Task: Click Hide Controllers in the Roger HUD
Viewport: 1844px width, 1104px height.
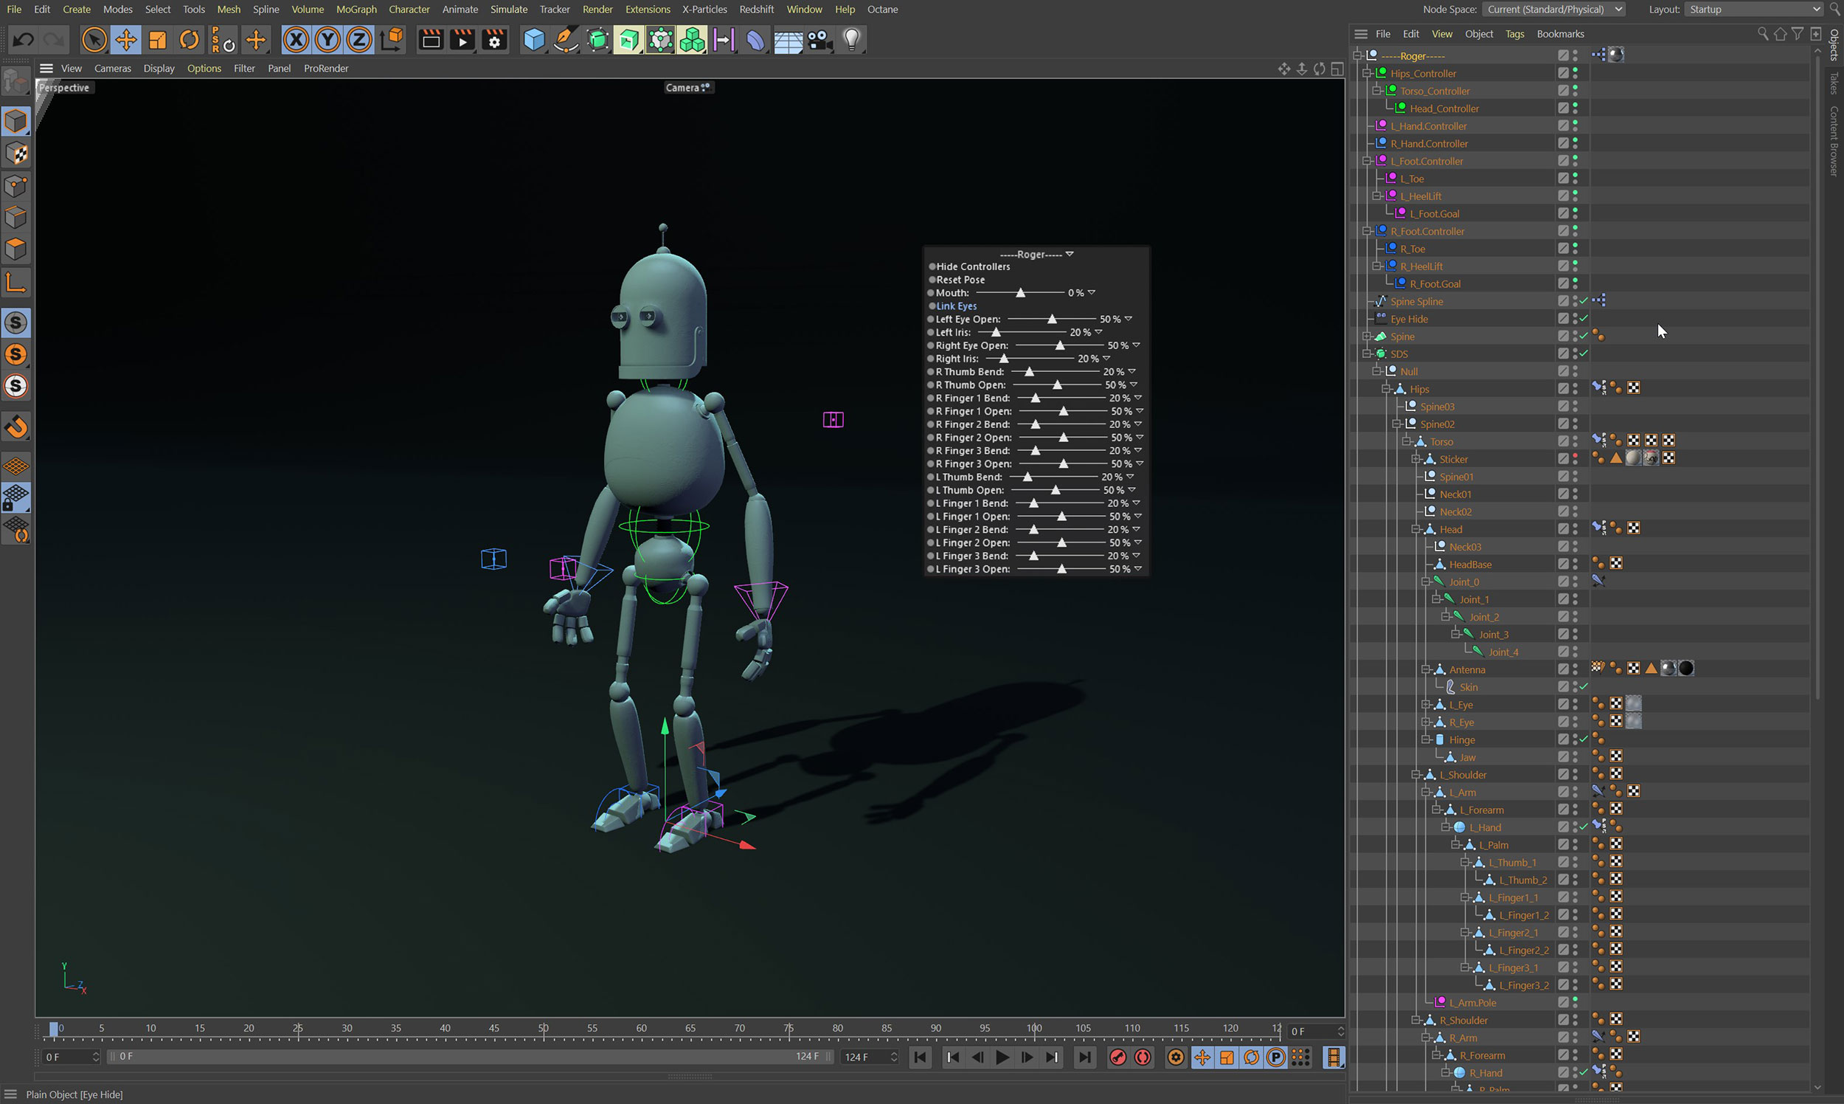Action: 973,266
